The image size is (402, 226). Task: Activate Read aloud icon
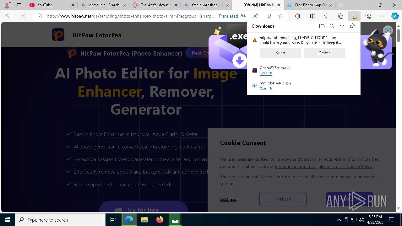coord(256,16)
